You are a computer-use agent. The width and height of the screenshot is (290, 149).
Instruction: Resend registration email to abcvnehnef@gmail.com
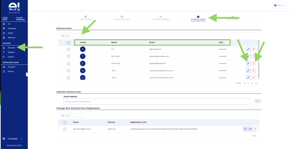coord(250,129)
